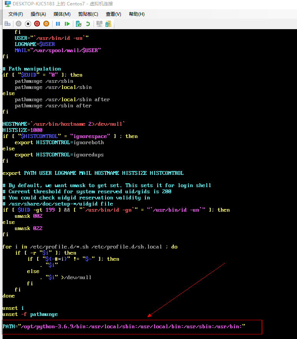Click the 'umask 022' line
The width and height of the screenshot is (297, 339).
[28, 228]
